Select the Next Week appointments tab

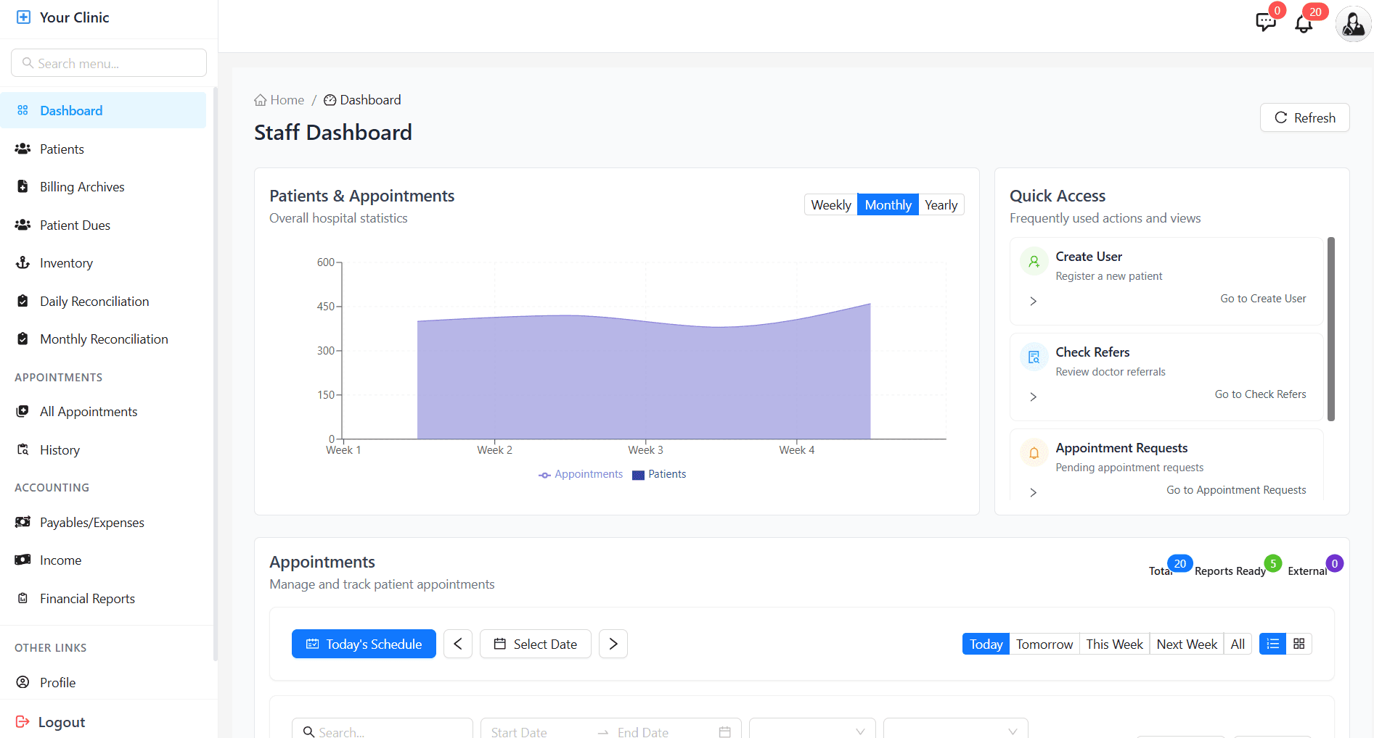[1186, 644]
